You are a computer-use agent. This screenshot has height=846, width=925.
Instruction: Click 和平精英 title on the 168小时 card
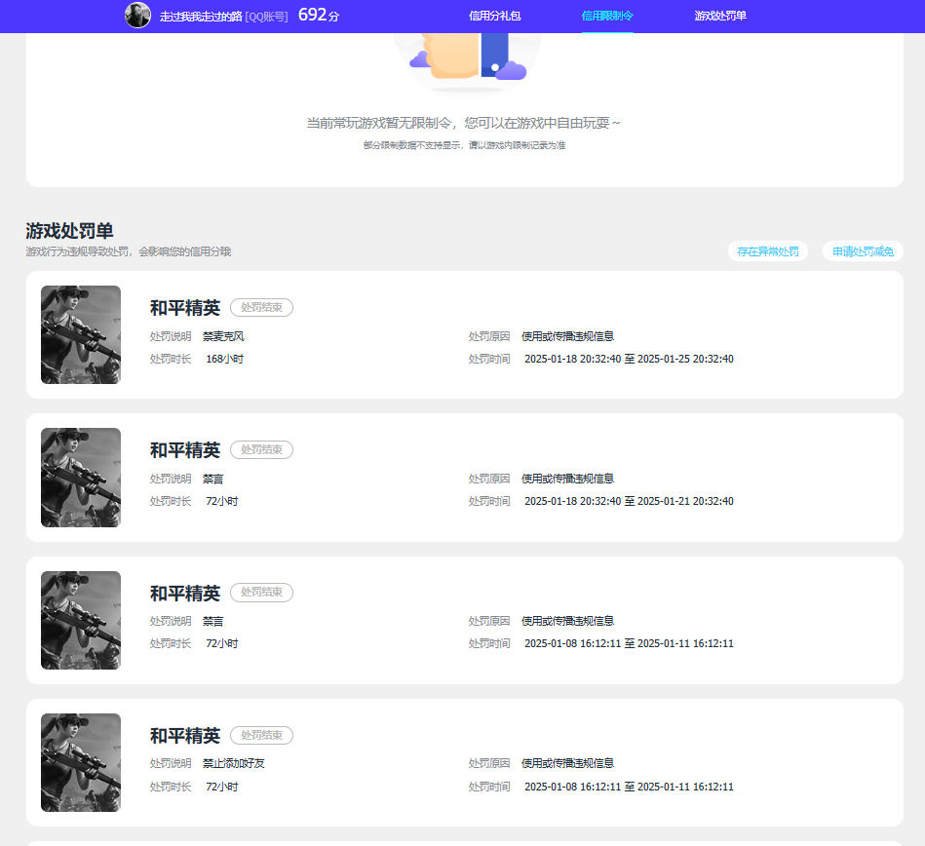point(184,308)
